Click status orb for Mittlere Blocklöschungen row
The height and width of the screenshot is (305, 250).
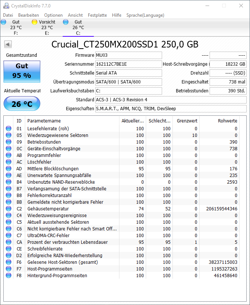click(9, 169)
